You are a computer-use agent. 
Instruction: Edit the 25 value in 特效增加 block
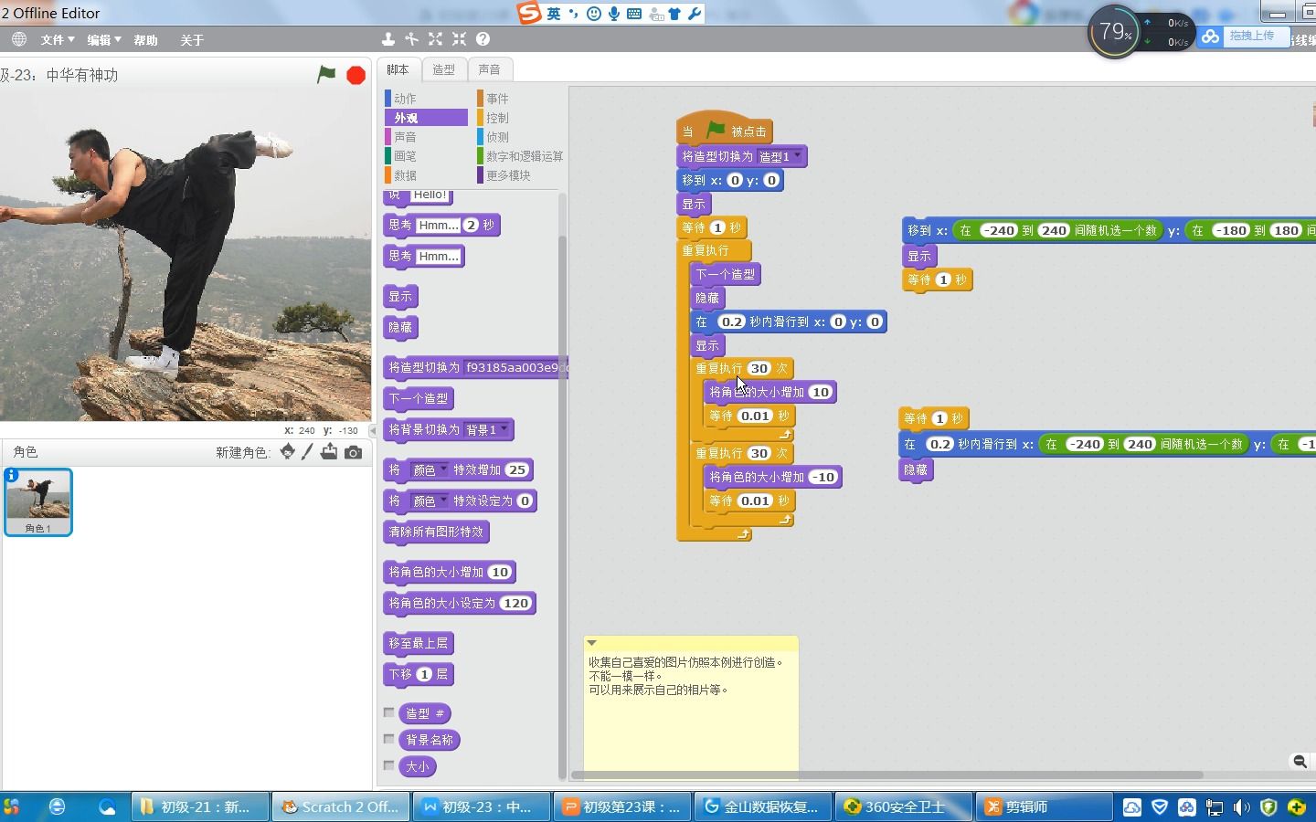coord(517,469)
